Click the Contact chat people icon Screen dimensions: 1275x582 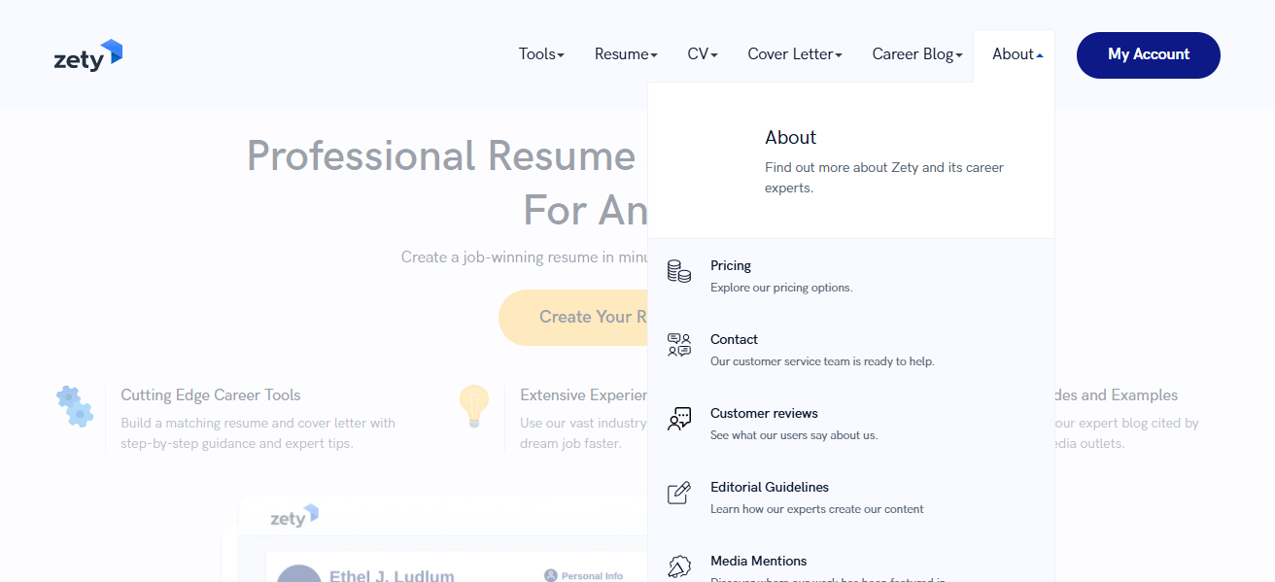point(679,345)
